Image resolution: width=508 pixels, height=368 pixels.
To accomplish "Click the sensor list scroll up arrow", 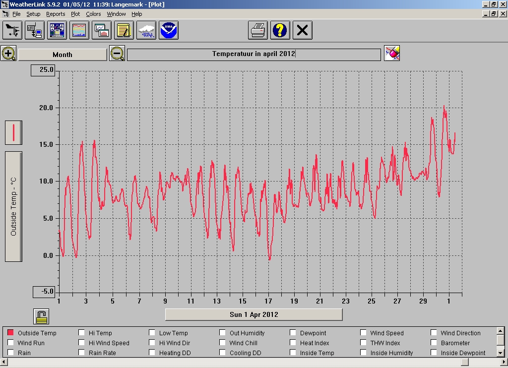I will (x=500, y=331).
